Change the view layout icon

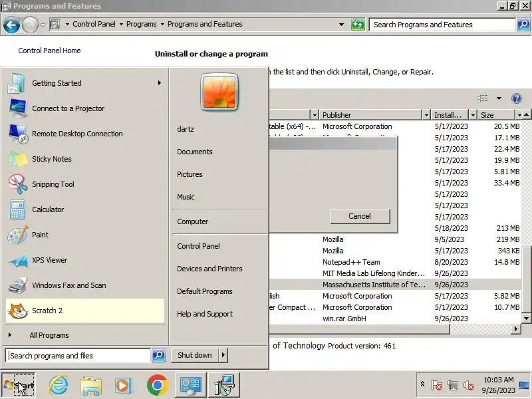click(x=483, y=98)
